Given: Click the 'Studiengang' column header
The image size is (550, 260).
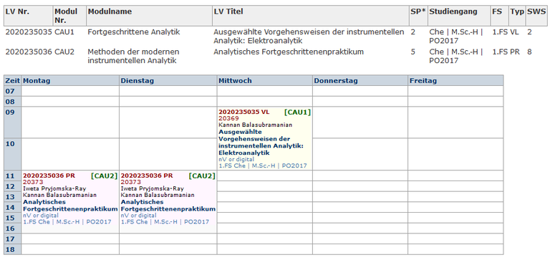Looking at the screenshot, I should tap(459, 16).
